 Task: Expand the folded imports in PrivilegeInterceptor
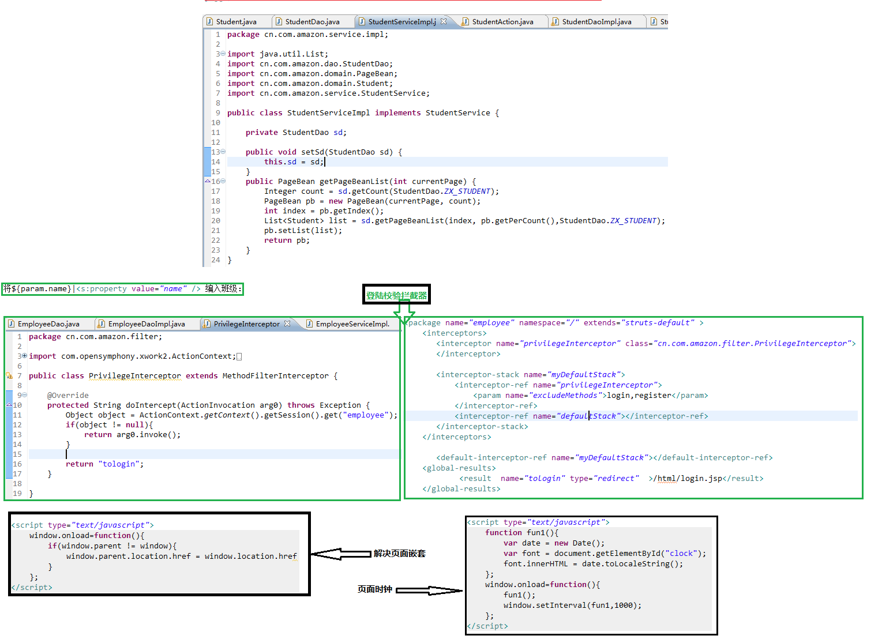pos(25,356)
